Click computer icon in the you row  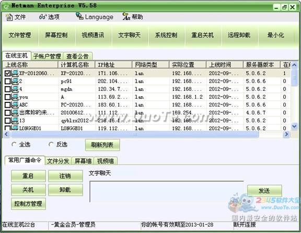coord(15,97)
